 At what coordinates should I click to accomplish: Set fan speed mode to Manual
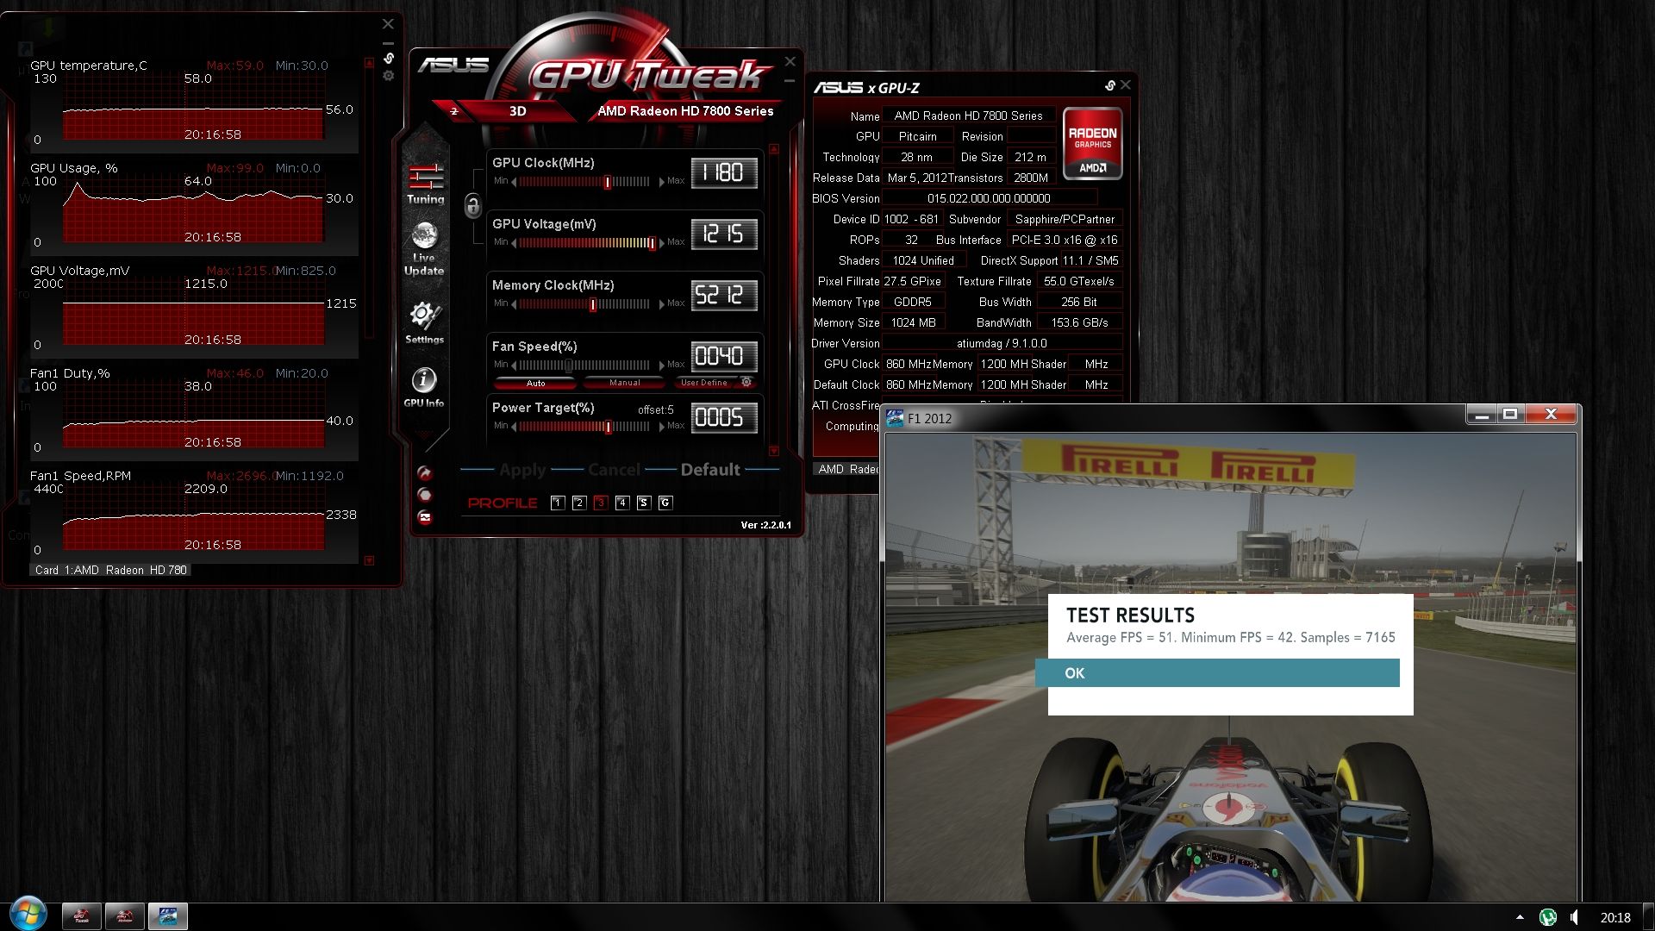pos(624,383)
